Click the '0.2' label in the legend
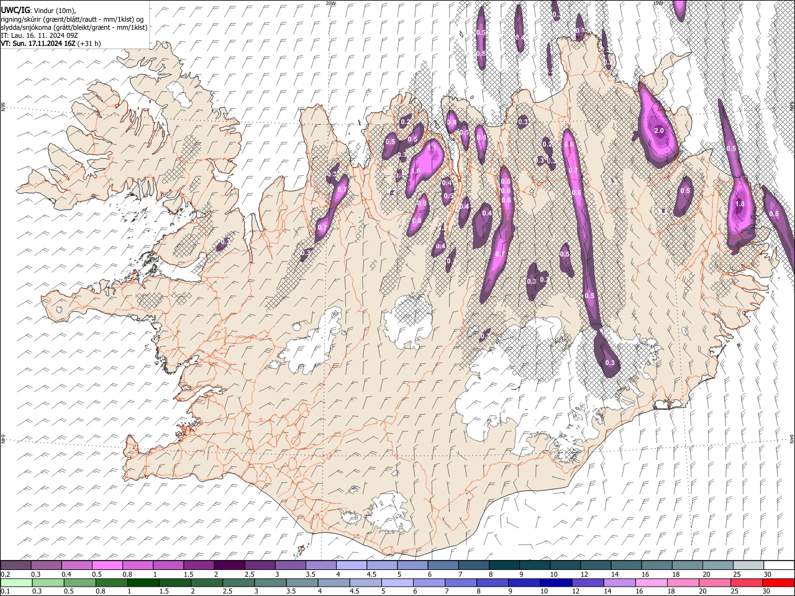Screen dimensions: 795x596 coord(5,574)
